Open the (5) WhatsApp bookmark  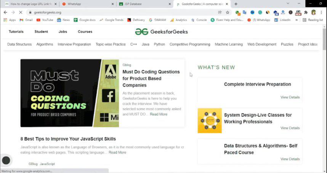[x=259, y=20]
